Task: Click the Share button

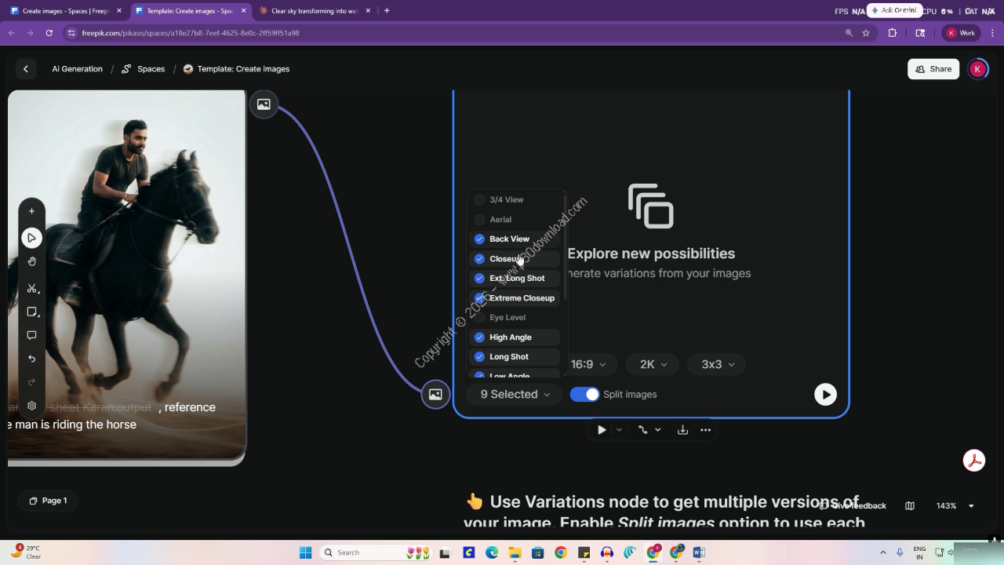Action: [x=933, y=69]
